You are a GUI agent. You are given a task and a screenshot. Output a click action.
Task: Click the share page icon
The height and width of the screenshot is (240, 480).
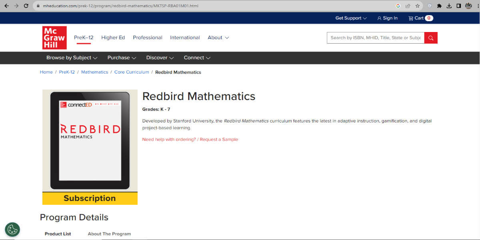[x=408, y=6]
